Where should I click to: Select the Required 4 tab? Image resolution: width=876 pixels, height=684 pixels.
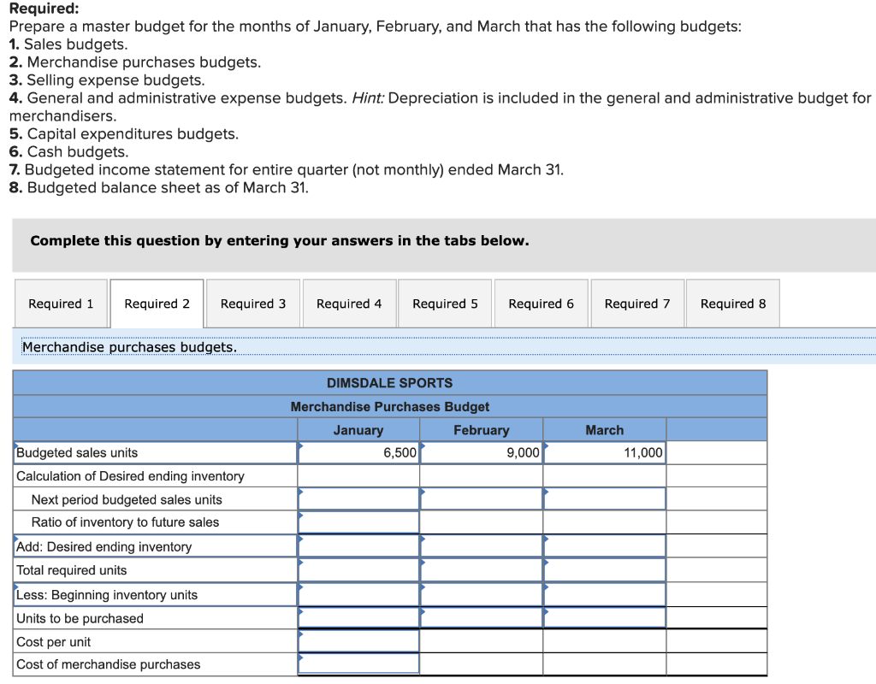point(349,304)
